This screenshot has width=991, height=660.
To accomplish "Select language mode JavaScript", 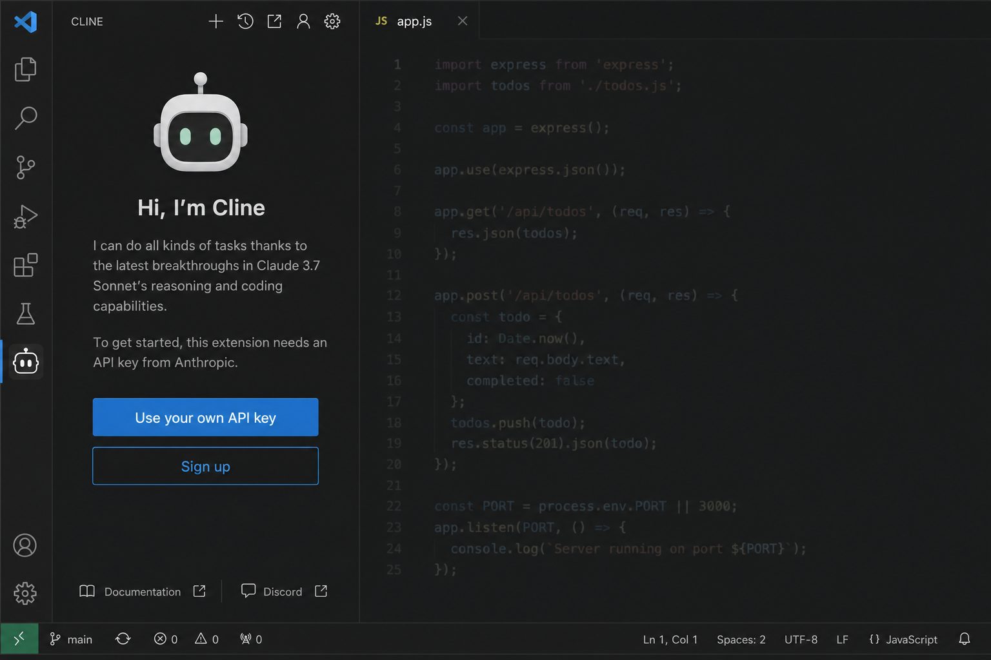I will (x=903, y=639).
